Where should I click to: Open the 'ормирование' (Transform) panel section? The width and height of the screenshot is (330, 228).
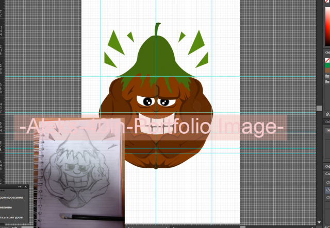(x=12, y=198)
